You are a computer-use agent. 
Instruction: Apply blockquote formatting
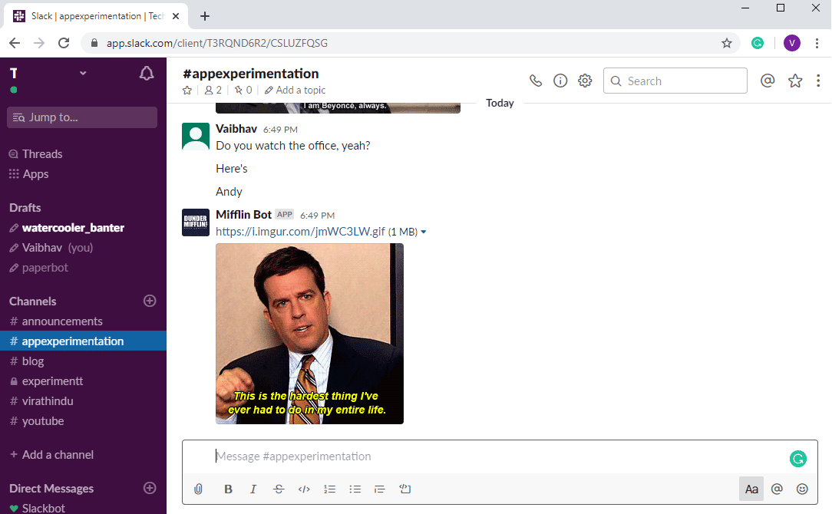pos(379,489)
